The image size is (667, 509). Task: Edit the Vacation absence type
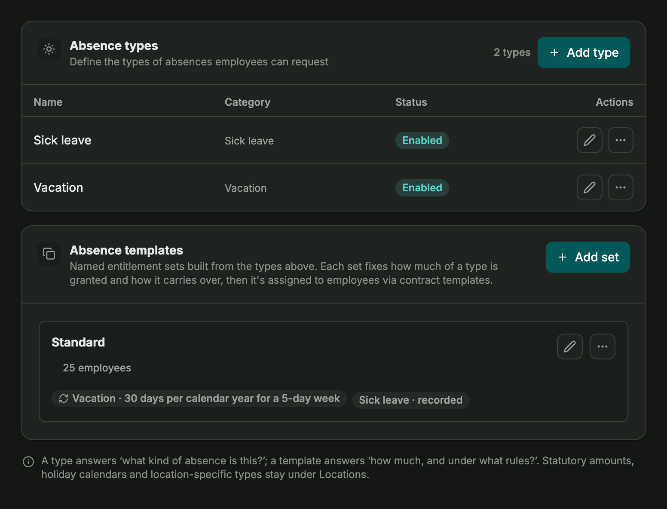coord(589,187)
